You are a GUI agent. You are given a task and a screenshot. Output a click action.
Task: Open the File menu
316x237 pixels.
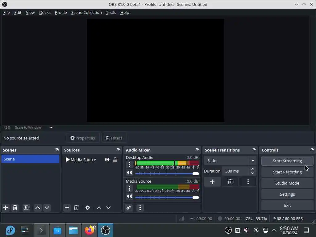tap(6, 12)
